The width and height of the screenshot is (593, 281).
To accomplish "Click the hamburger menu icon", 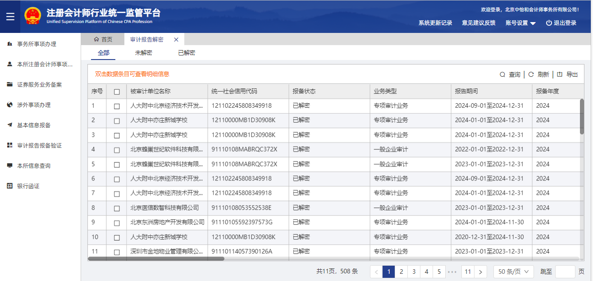I will (x=10, y=17).
